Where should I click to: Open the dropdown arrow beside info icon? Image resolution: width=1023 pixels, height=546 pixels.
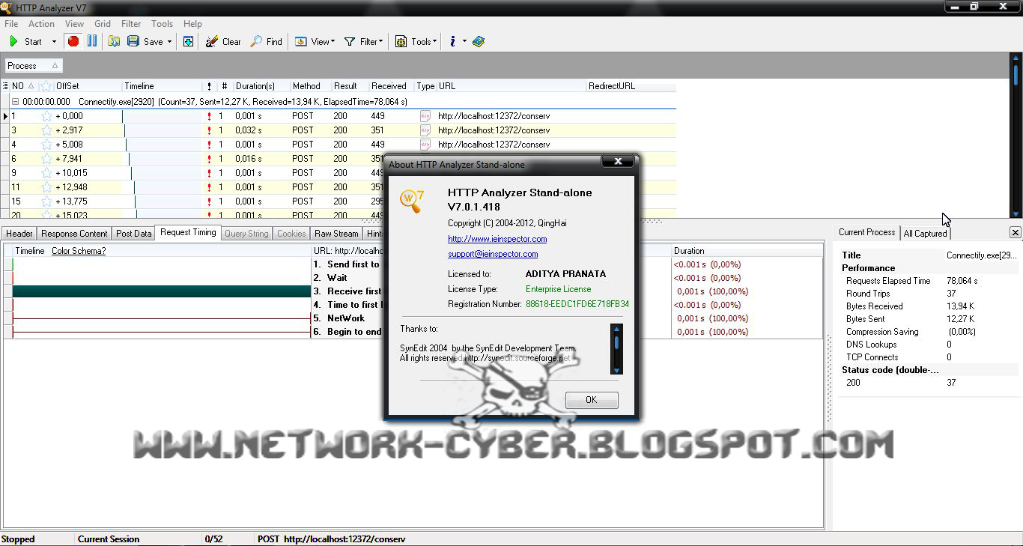pos(464,42)
